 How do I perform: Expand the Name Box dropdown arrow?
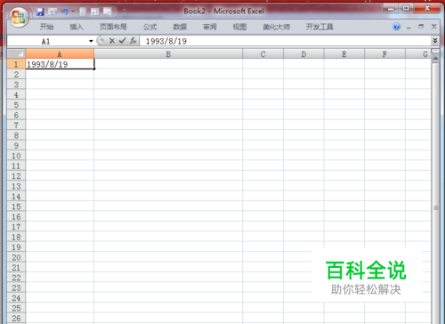click(91, 41)
